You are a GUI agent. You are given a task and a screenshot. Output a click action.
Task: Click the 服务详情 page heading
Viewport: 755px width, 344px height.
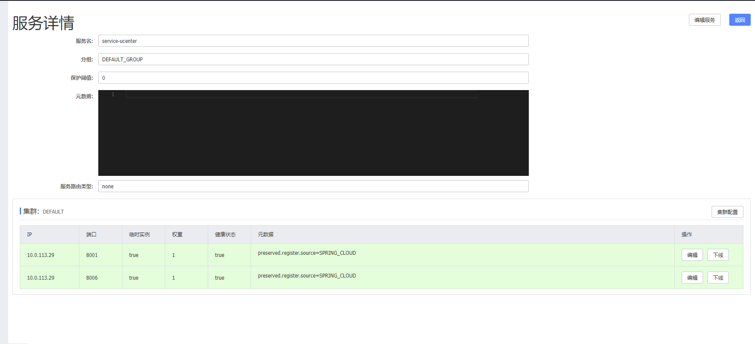point(43,23)
